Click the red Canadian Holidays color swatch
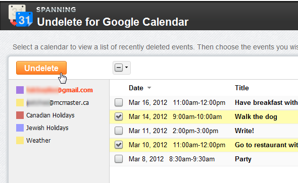Image resolution: width=298 pixels, height=183 pixels. click(x=20, y=115)
